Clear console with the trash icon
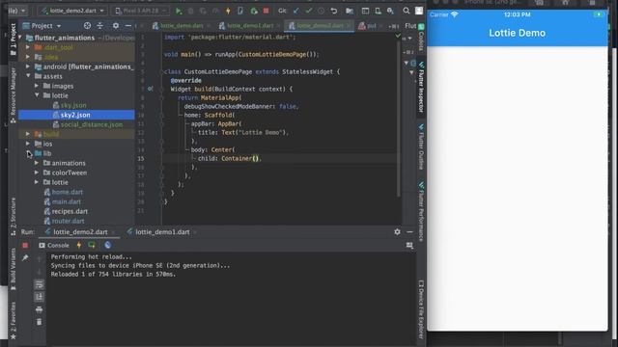Image resolution: width=618 pixels, height=347 pixels. coord(39,322)
